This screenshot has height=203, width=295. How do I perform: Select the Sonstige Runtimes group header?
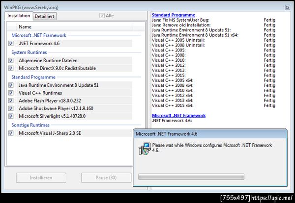[30, 125]
